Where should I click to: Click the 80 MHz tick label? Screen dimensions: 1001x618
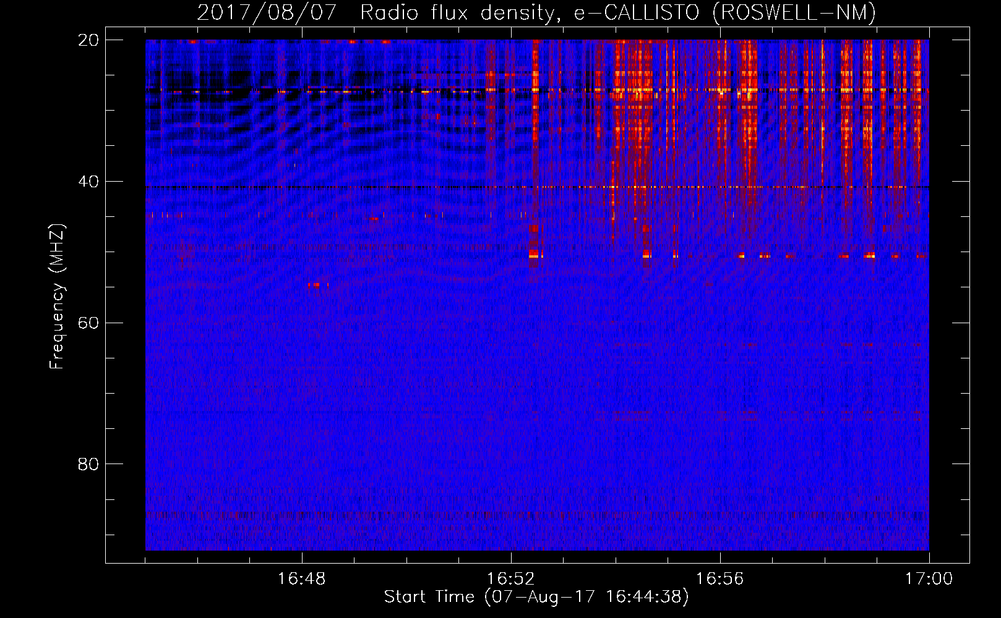tap(88, 464)
